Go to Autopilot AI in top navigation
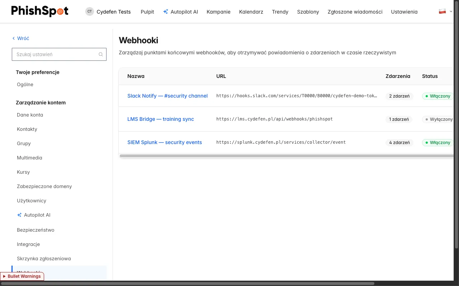Viewport: 459px width, 286px height. click(180, 12)
